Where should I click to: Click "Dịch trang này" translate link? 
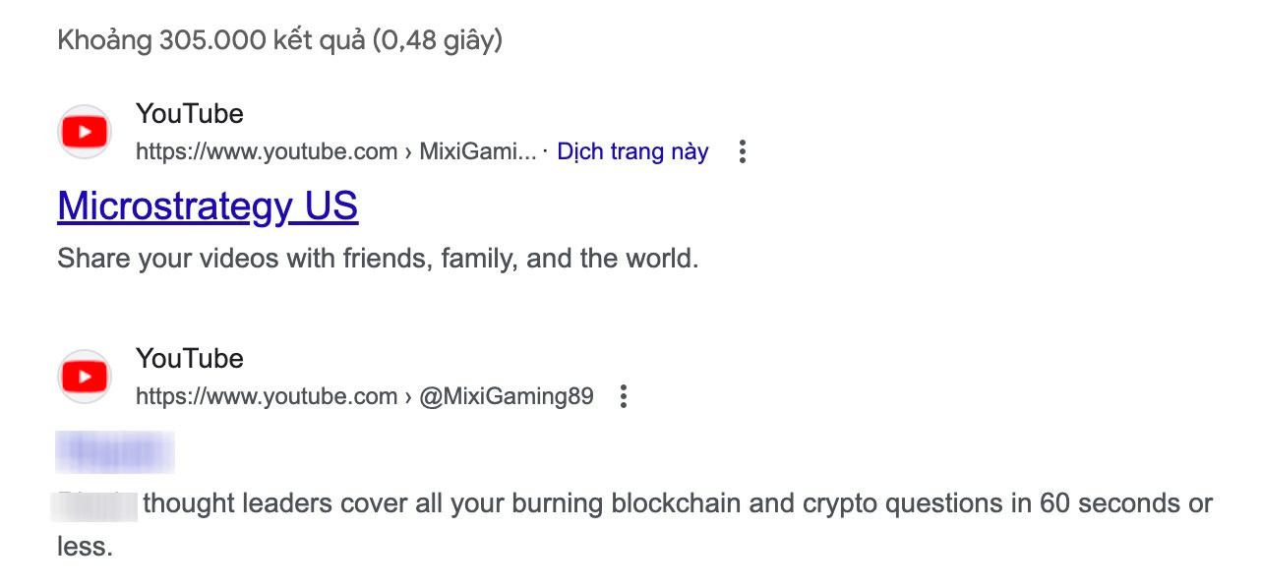[632, 151]
